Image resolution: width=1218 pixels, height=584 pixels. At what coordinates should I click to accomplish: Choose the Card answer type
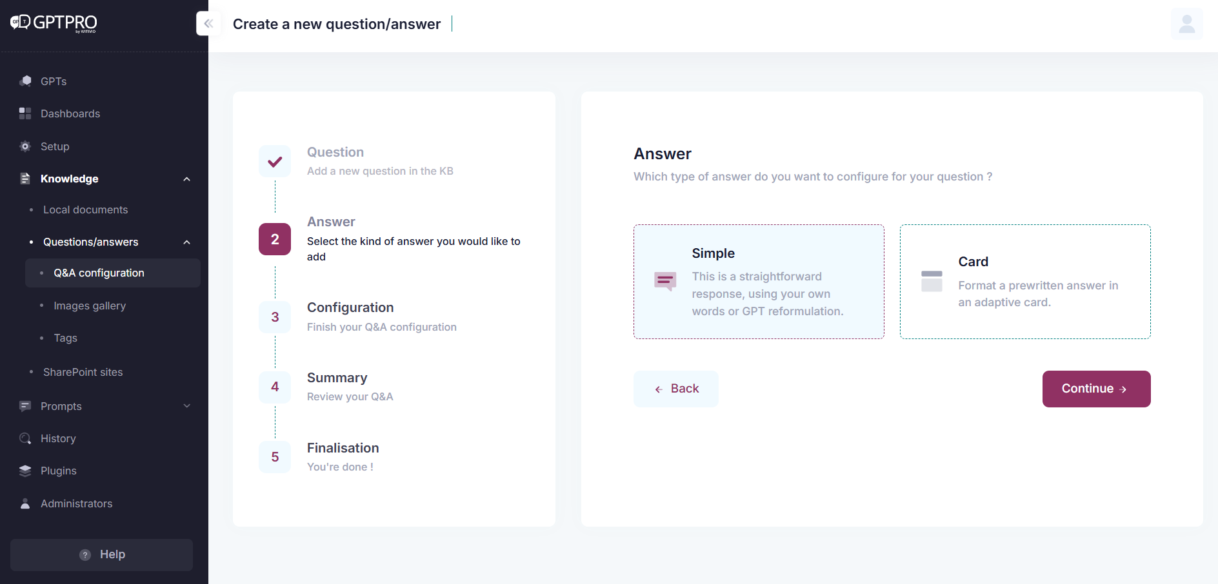tap(1025, 282)
